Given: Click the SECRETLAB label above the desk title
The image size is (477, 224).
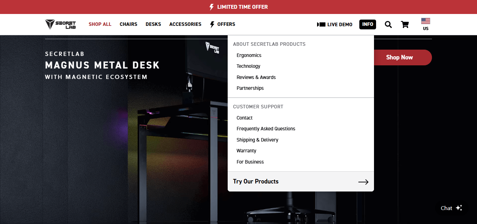Looking at the screenshot, I should [x=65, y=54].
